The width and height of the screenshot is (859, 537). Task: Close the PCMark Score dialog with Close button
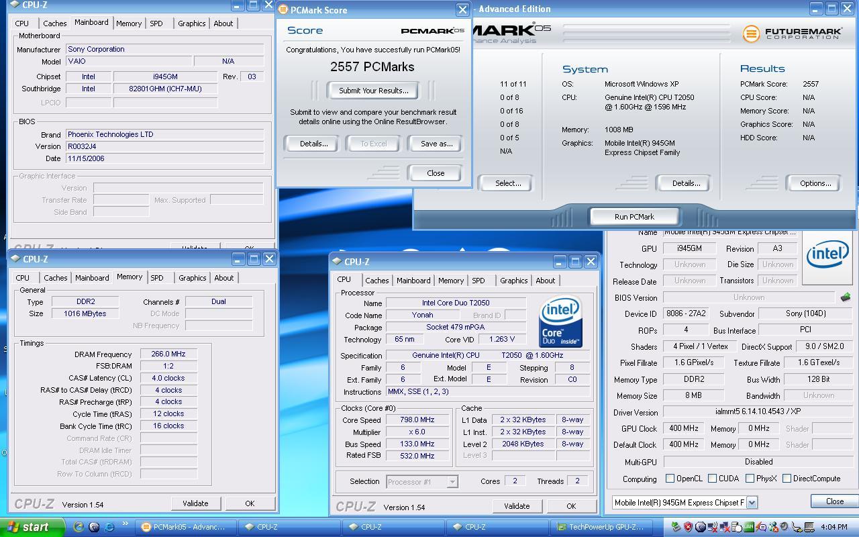coord(436,173)
